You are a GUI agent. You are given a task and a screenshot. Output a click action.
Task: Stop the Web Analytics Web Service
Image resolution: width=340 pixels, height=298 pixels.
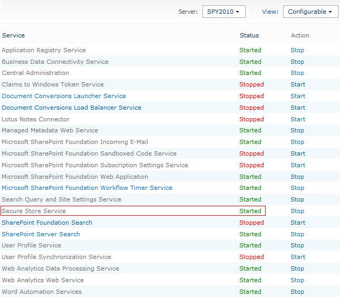[297, 280]
